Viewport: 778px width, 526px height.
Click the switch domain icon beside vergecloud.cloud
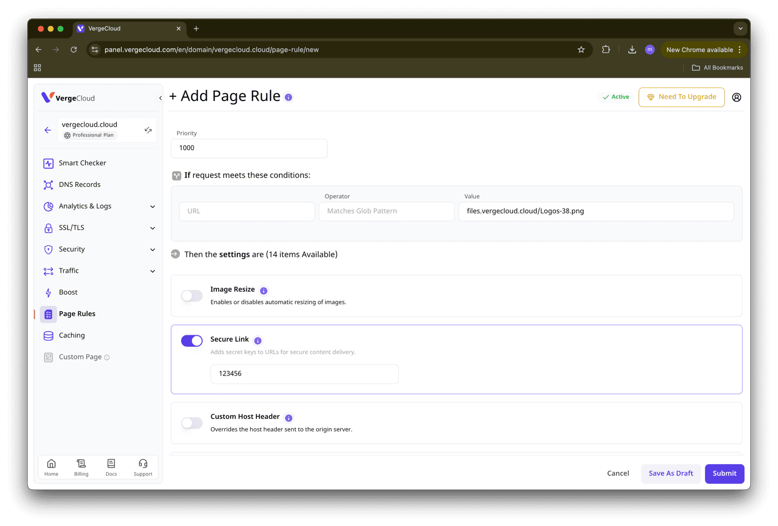point(148,130)
